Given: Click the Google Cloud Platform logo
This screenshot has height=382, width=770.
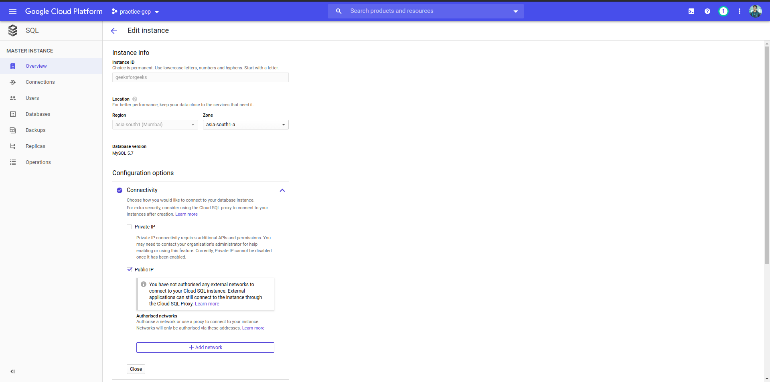Looking at the screenshot, I should click(x=64, y=11).
